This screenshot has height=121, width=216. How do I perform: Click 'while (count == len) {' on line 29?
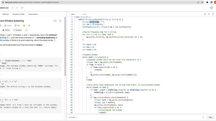tap(97, 87)
